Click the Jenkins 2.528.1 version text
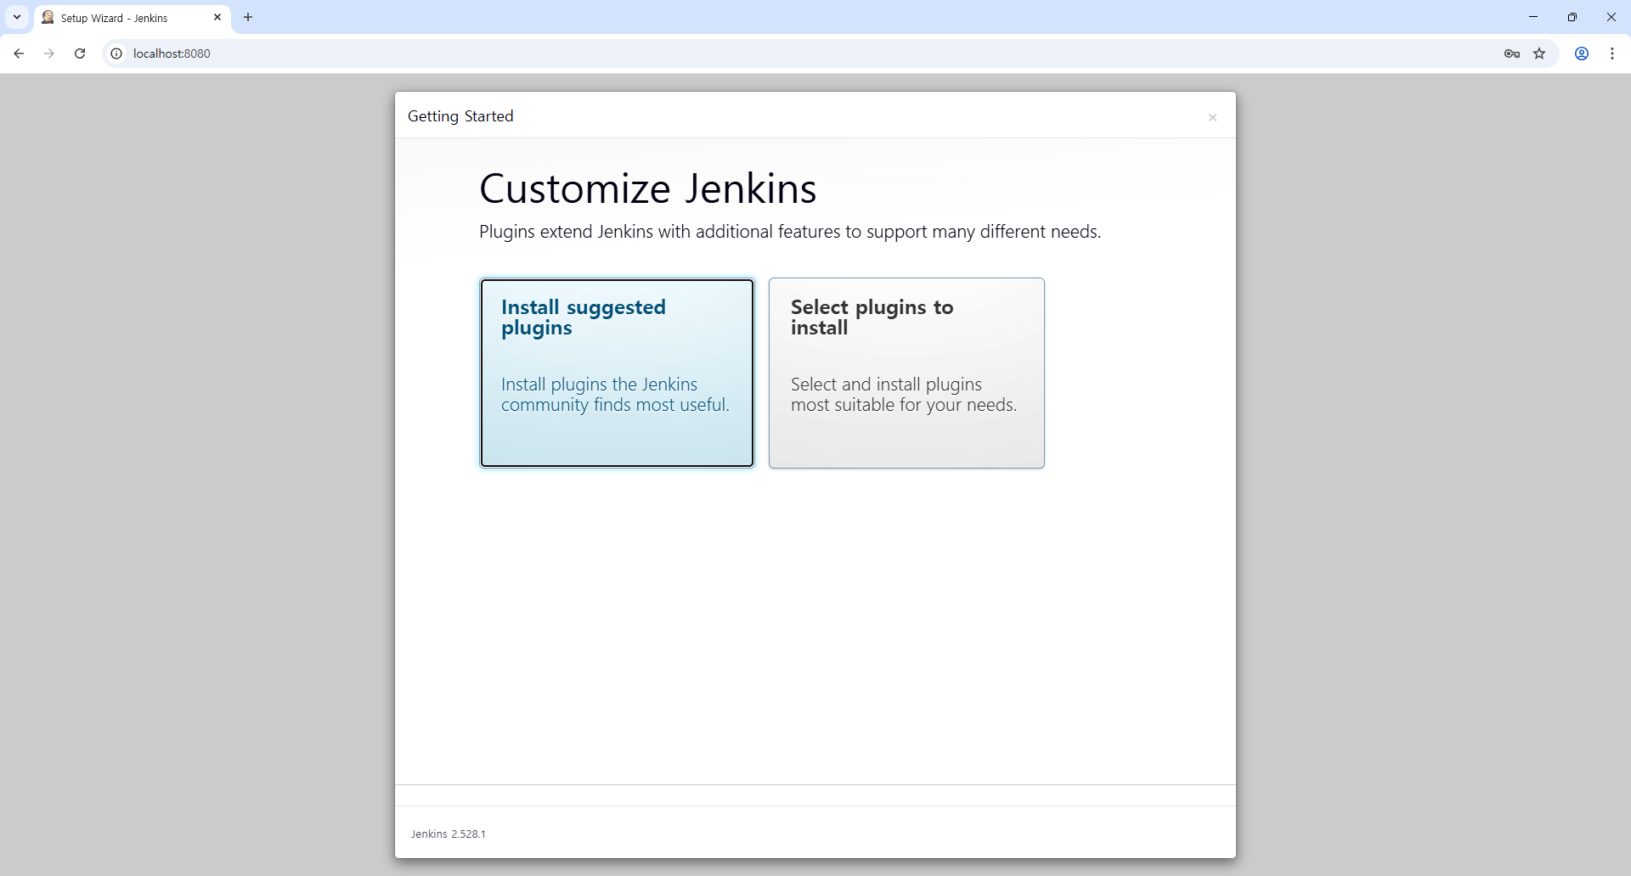Viewport: 1631px width, 876px height. (x=449, y=834)
